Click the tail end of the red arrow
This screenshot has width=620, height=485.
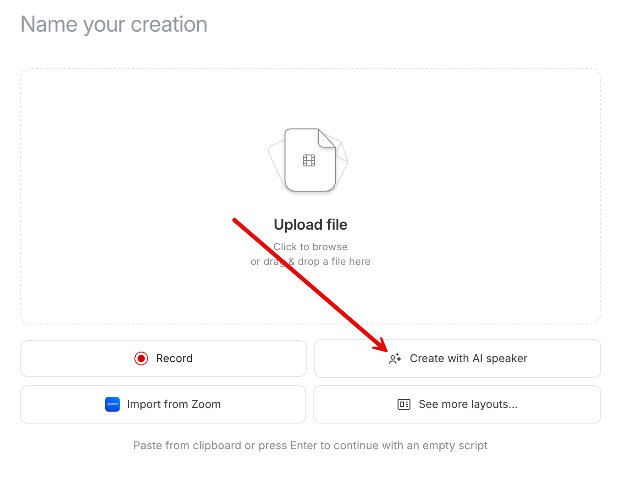[x=235, y=220]
